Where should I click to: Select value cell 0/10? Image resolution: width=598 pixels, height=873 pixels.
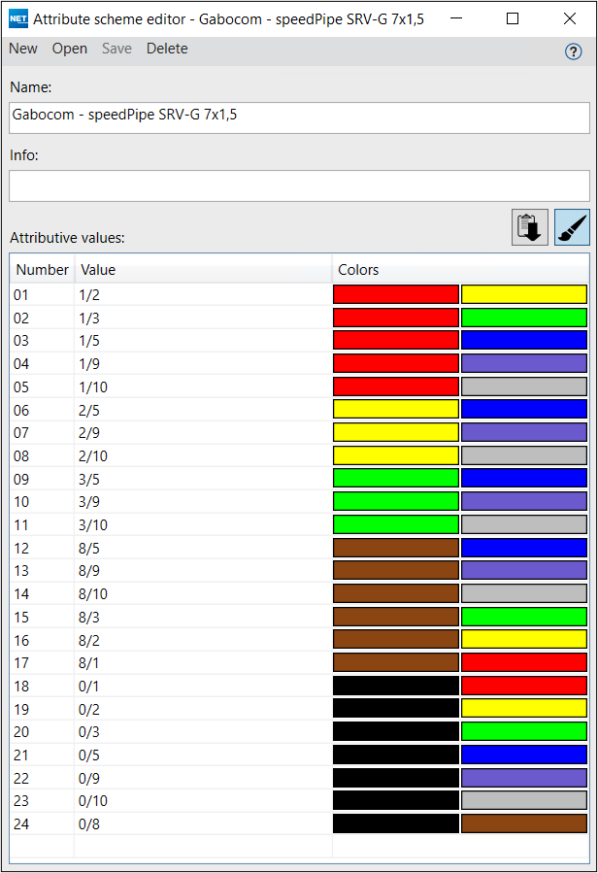[x=203, y=800]
